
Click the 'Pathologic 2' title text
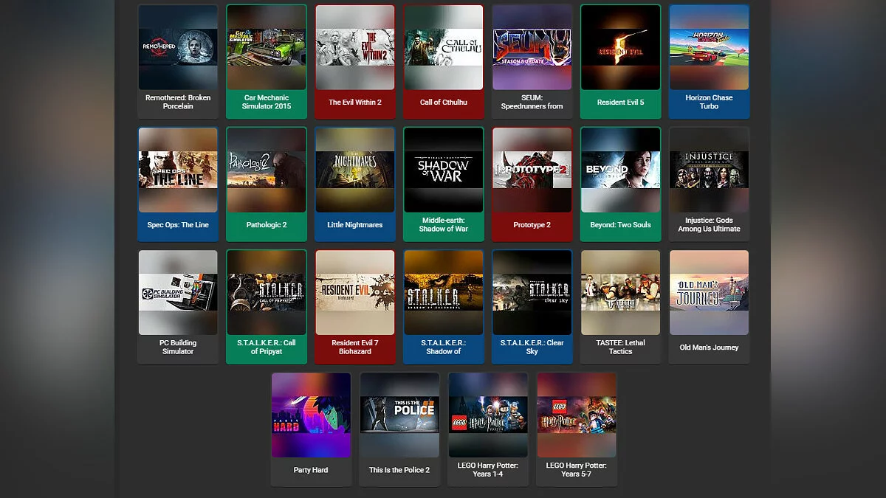point(267,225)
